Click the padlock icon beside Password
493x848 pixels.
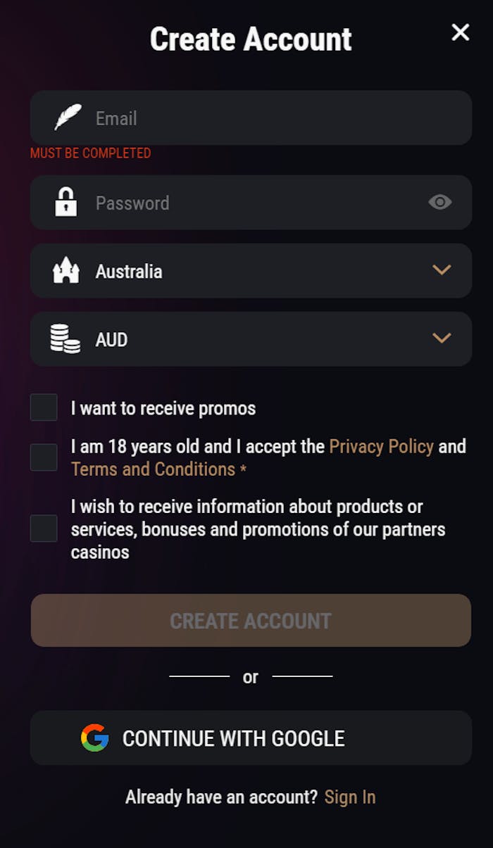[x=66, y=202]
